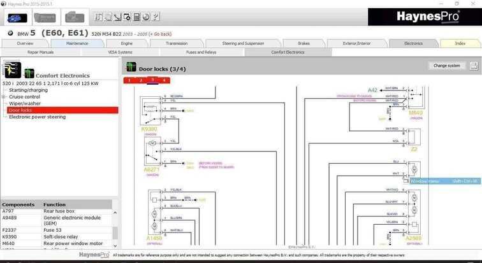Image resolution: width=482 pixels, height=263 pixels.
Task: Click the blue Window menu tooltip entry
Action: click(445, 181)
